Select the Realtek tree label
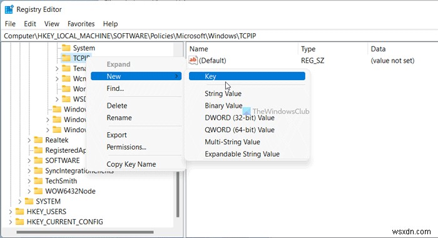The image size is (438, 238). click(57, 140)
